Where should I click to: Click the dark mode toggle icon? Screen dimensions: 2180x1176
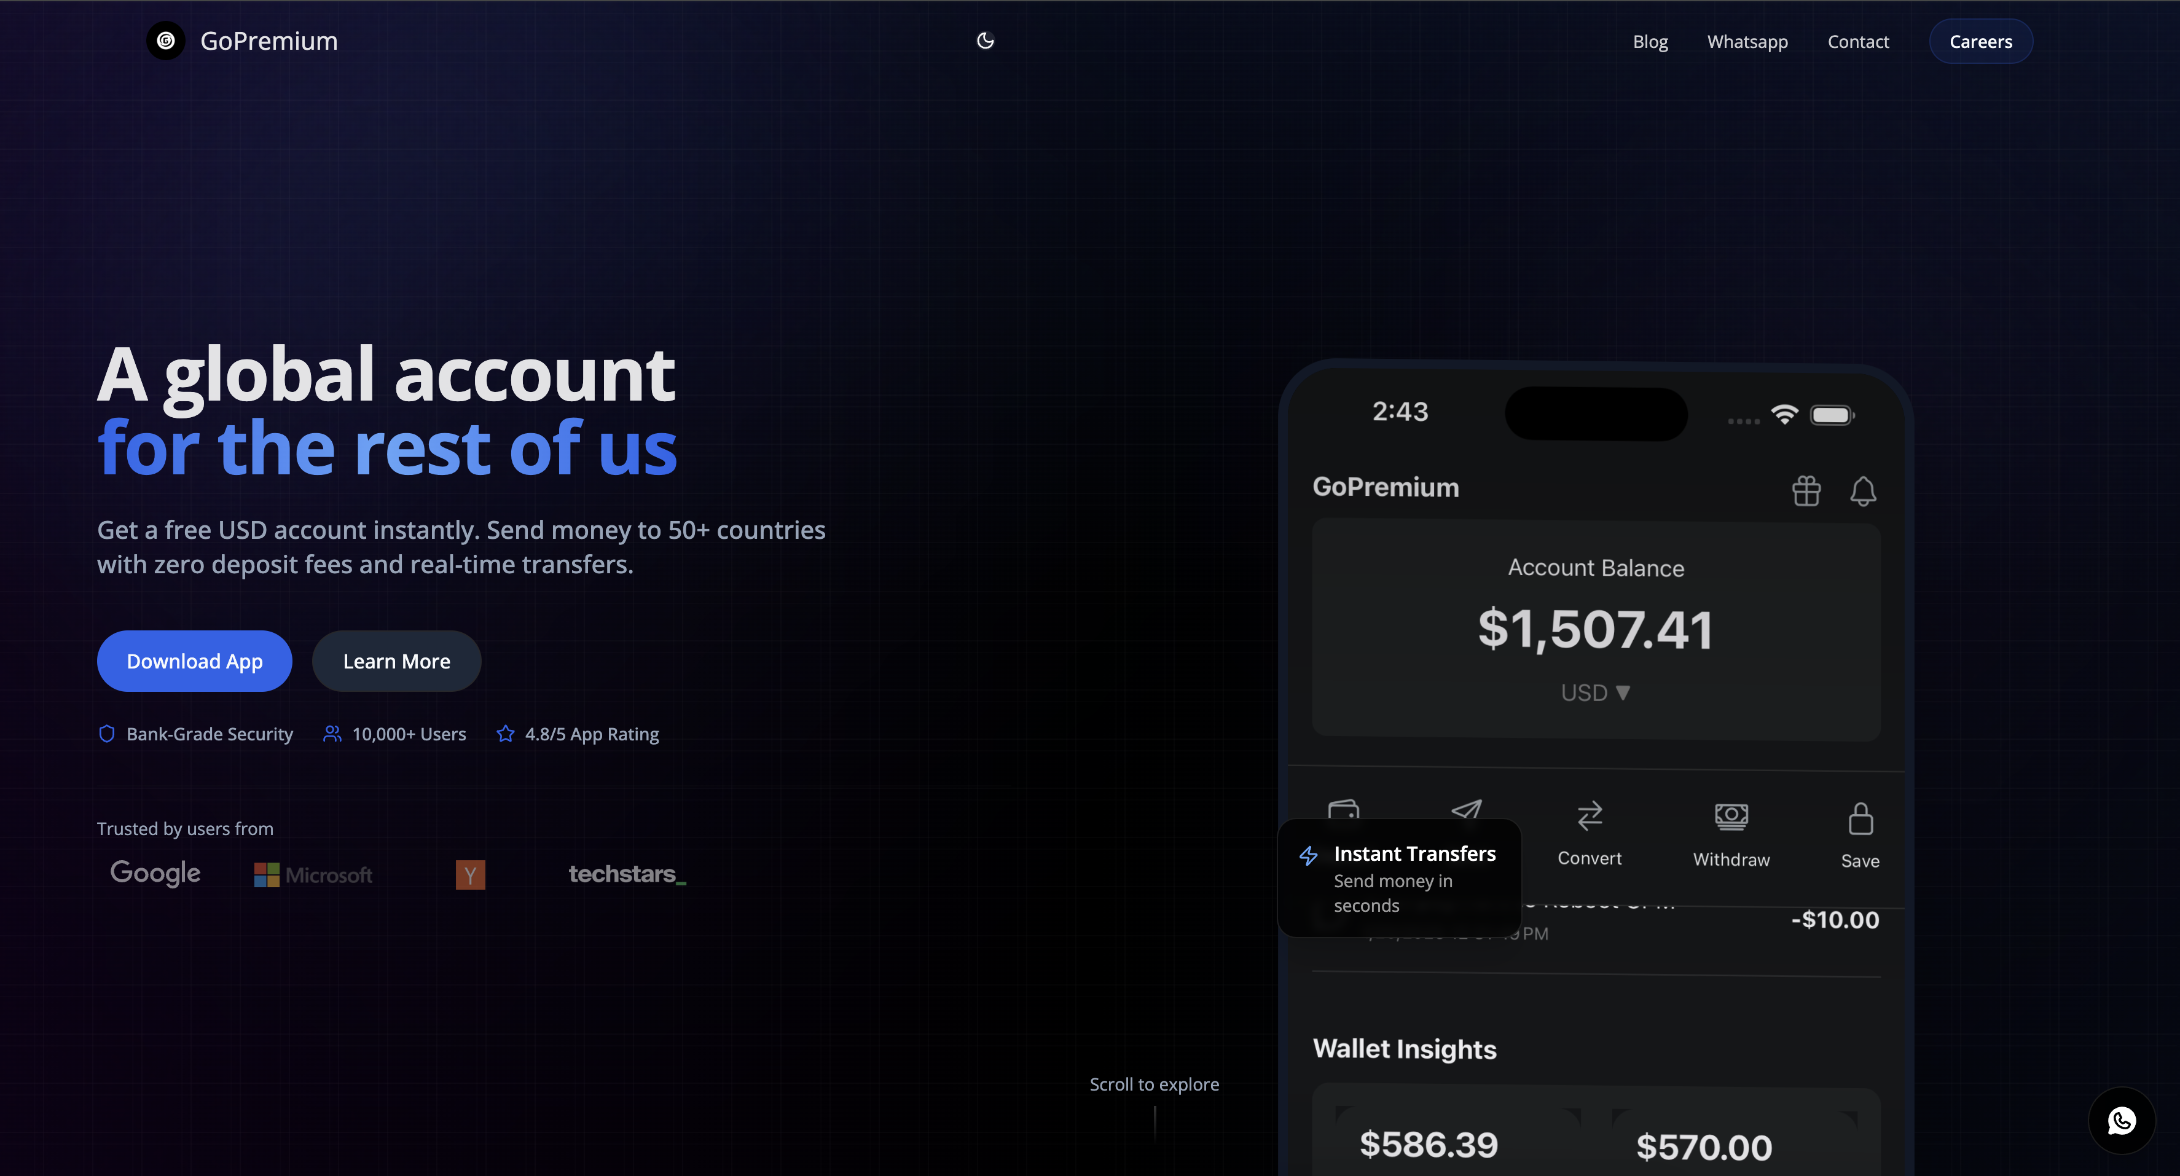click(x=984, y=41)
